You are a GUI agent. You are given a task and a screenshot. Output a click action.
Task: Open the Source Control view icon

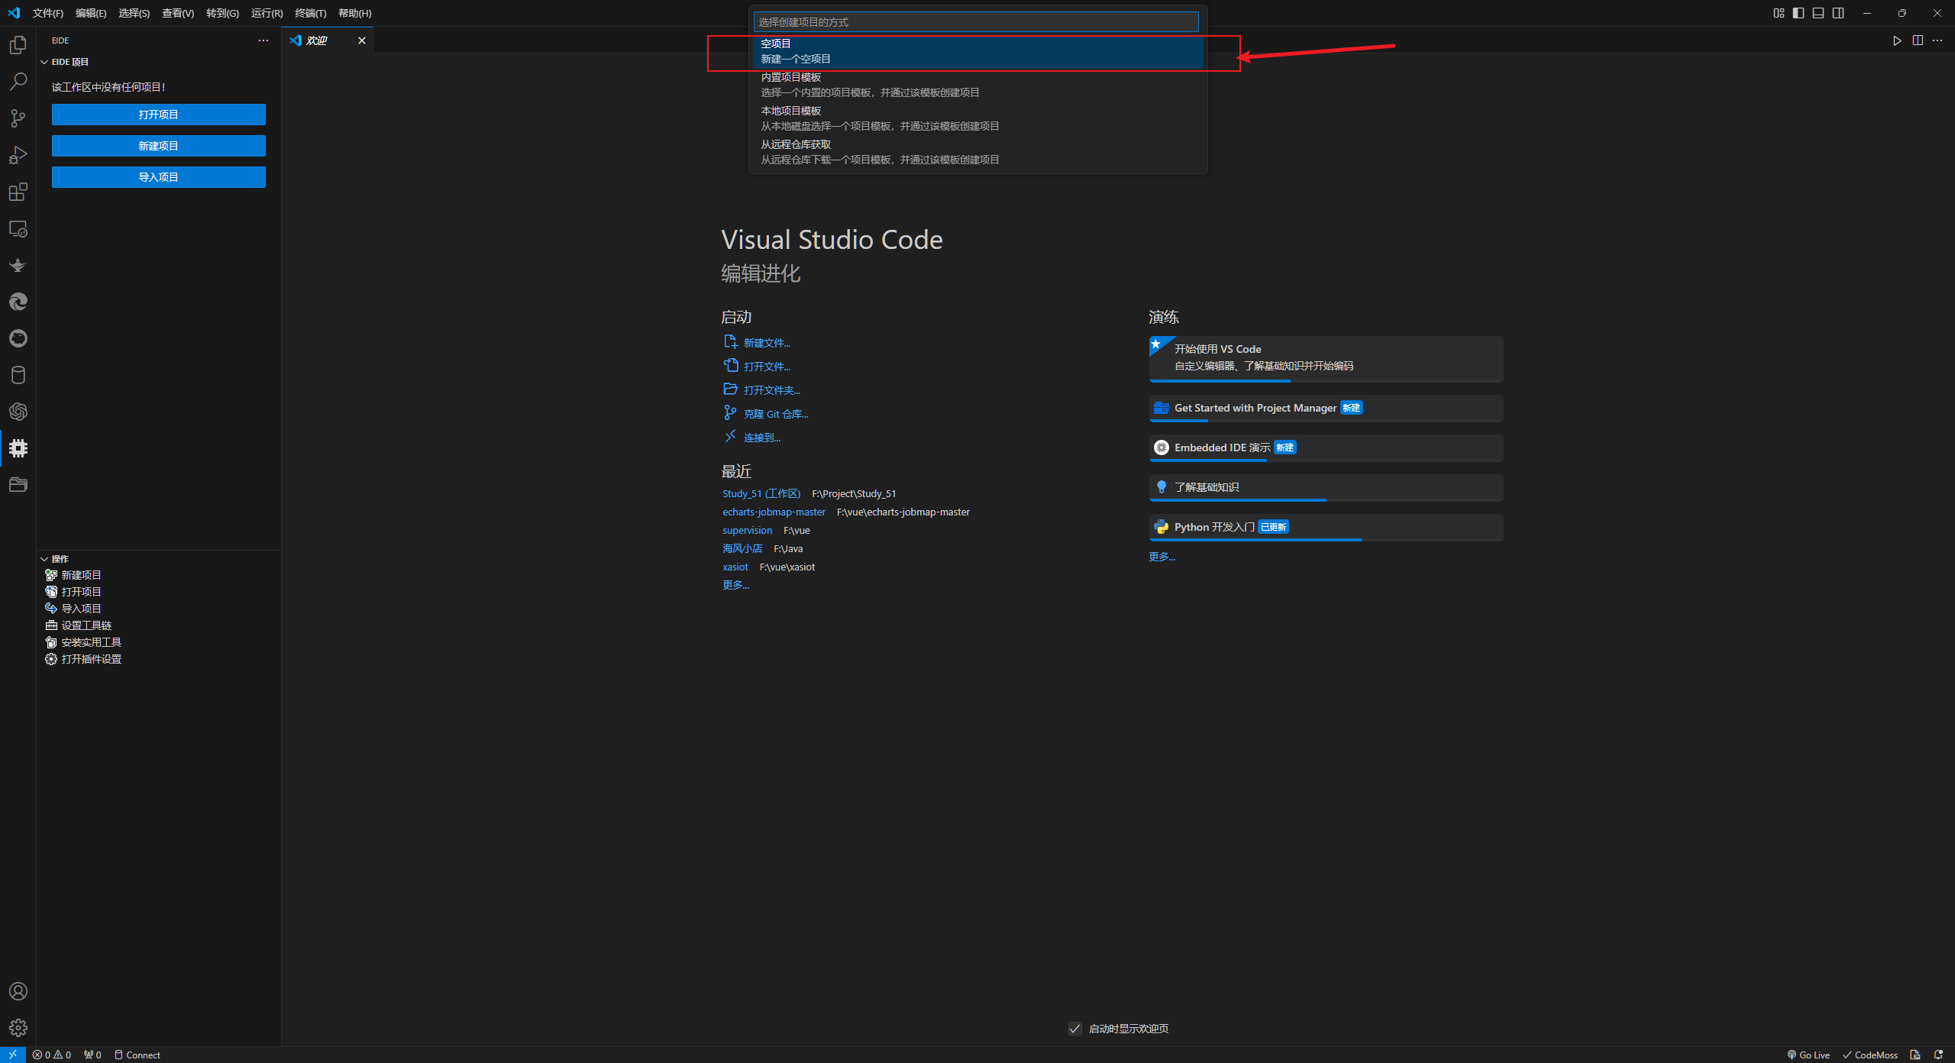pos(18,118)
